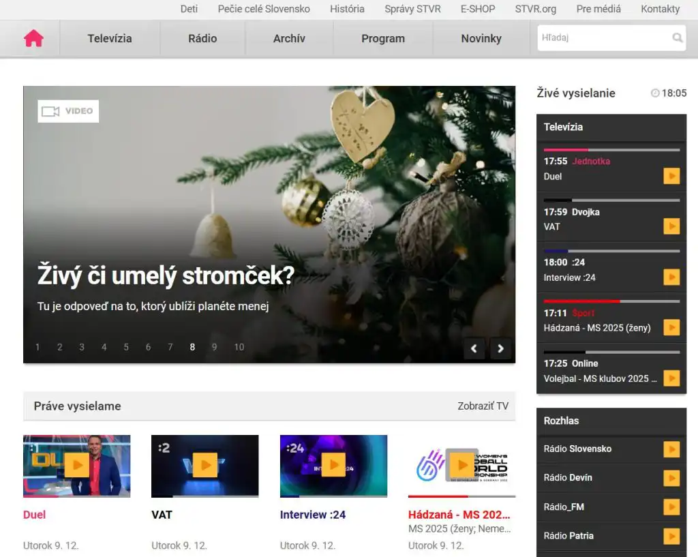
Task: Open the Interview :24 video thumbnail
Action: pos(333,466)
